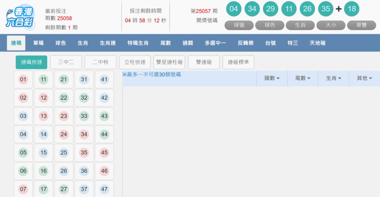Select number ball 43
The width and height of the screenshot is (380, 197).
pyautogui.click(x=104, y=116)
